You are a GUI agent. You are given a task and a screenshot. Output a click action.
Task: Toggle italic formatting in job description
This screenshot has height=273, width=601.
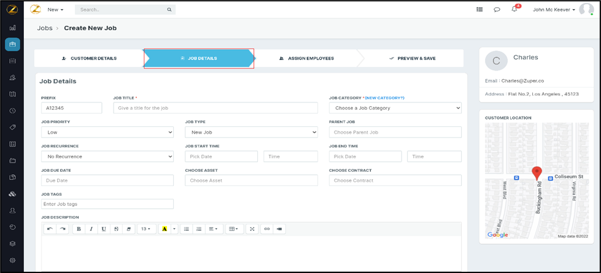(x=91, y=229)
